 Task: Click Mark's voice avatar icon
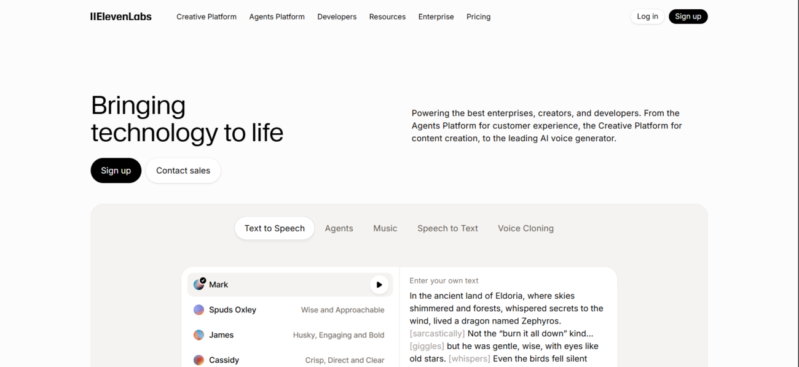tap(199, 285)
